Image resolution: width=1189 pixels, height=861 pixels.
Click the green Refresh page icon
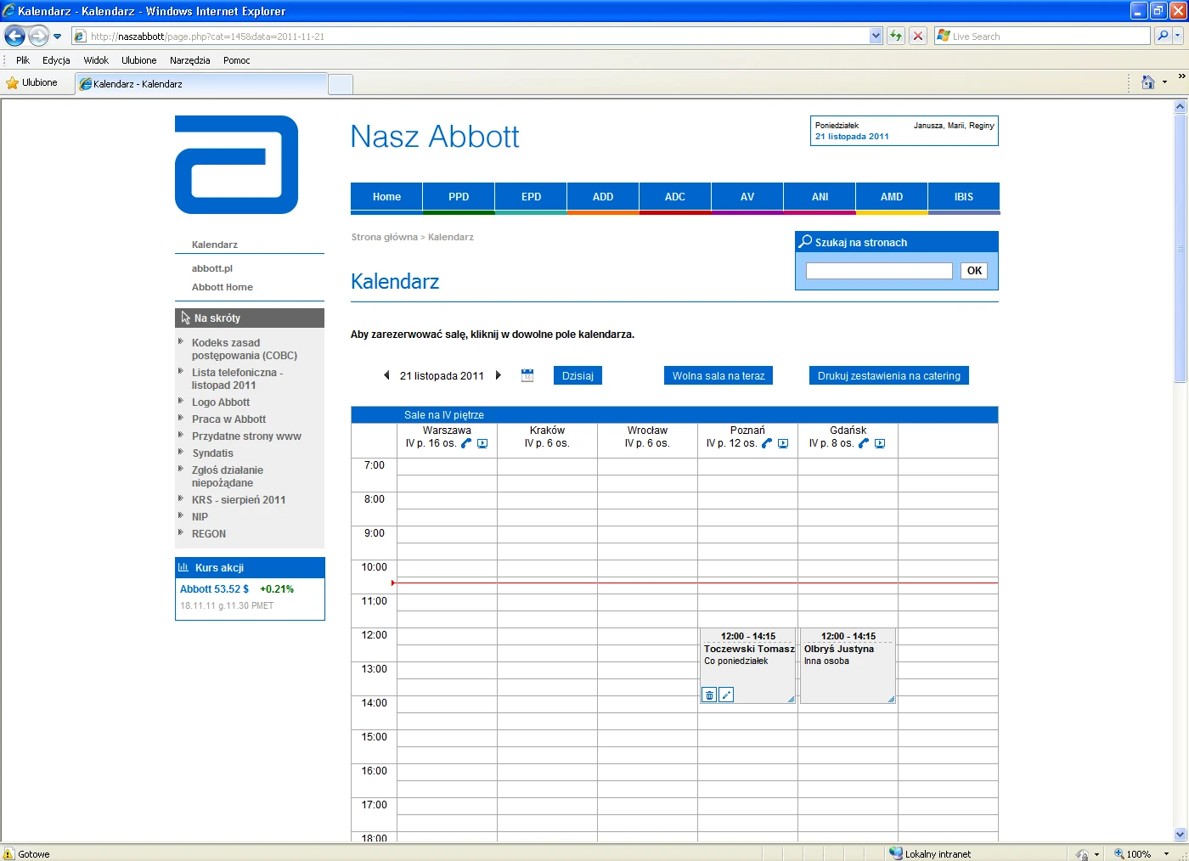tap(895, 36)
